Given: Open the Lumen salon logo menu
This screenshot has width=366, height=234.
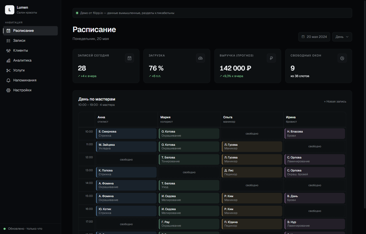Looking at the screenshot, I should coord(10,10).
